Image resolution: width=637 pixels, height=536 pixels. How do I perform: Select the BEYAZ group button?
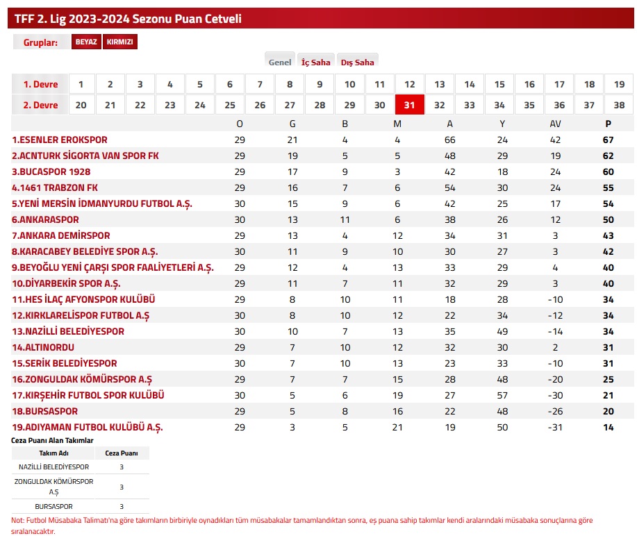coord(86,42)
